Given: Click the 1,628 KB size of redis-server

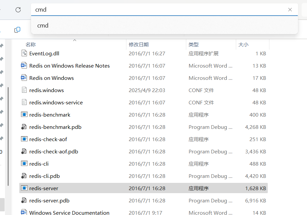Looking at the screenshot, I should coord(255,188).
